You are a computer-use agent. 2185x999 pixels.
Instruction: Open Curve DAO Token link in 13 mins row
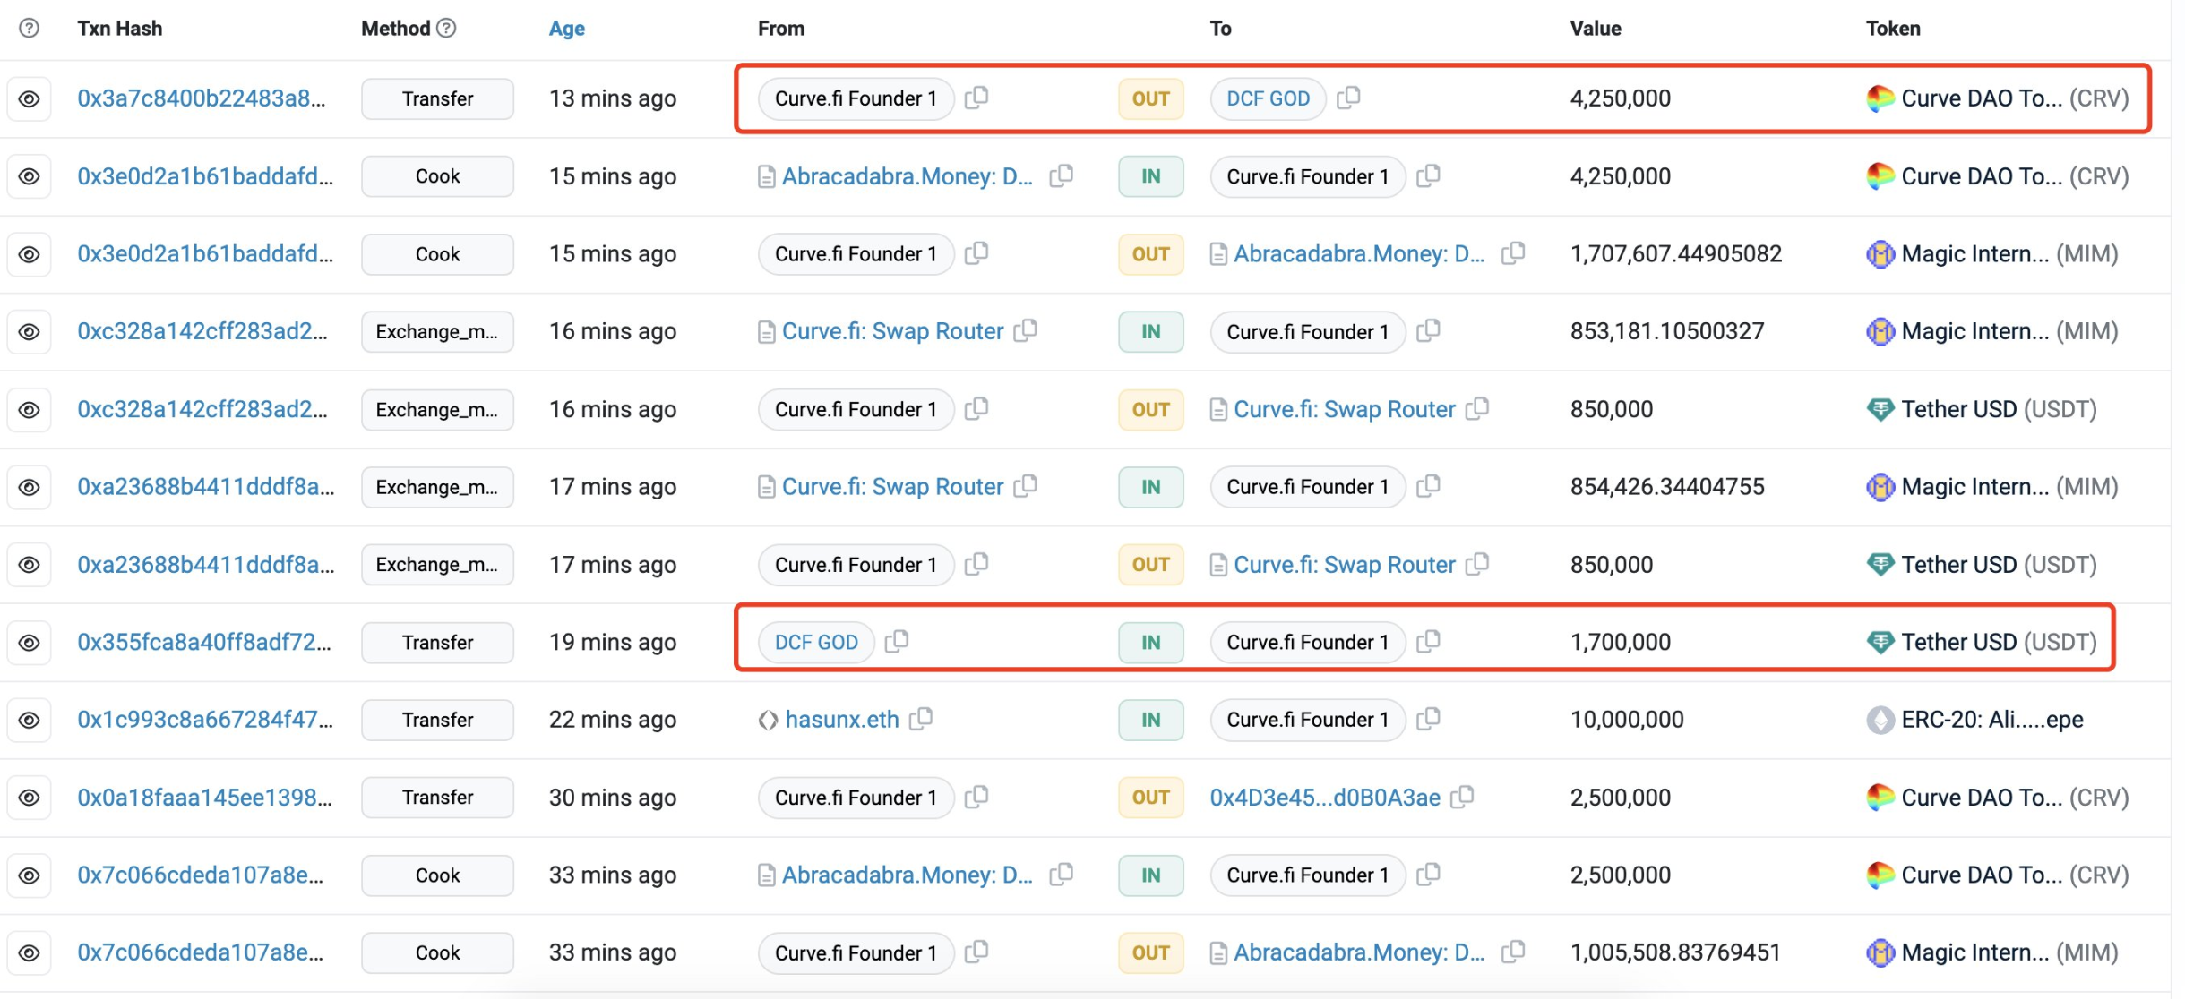[2015, 98]
